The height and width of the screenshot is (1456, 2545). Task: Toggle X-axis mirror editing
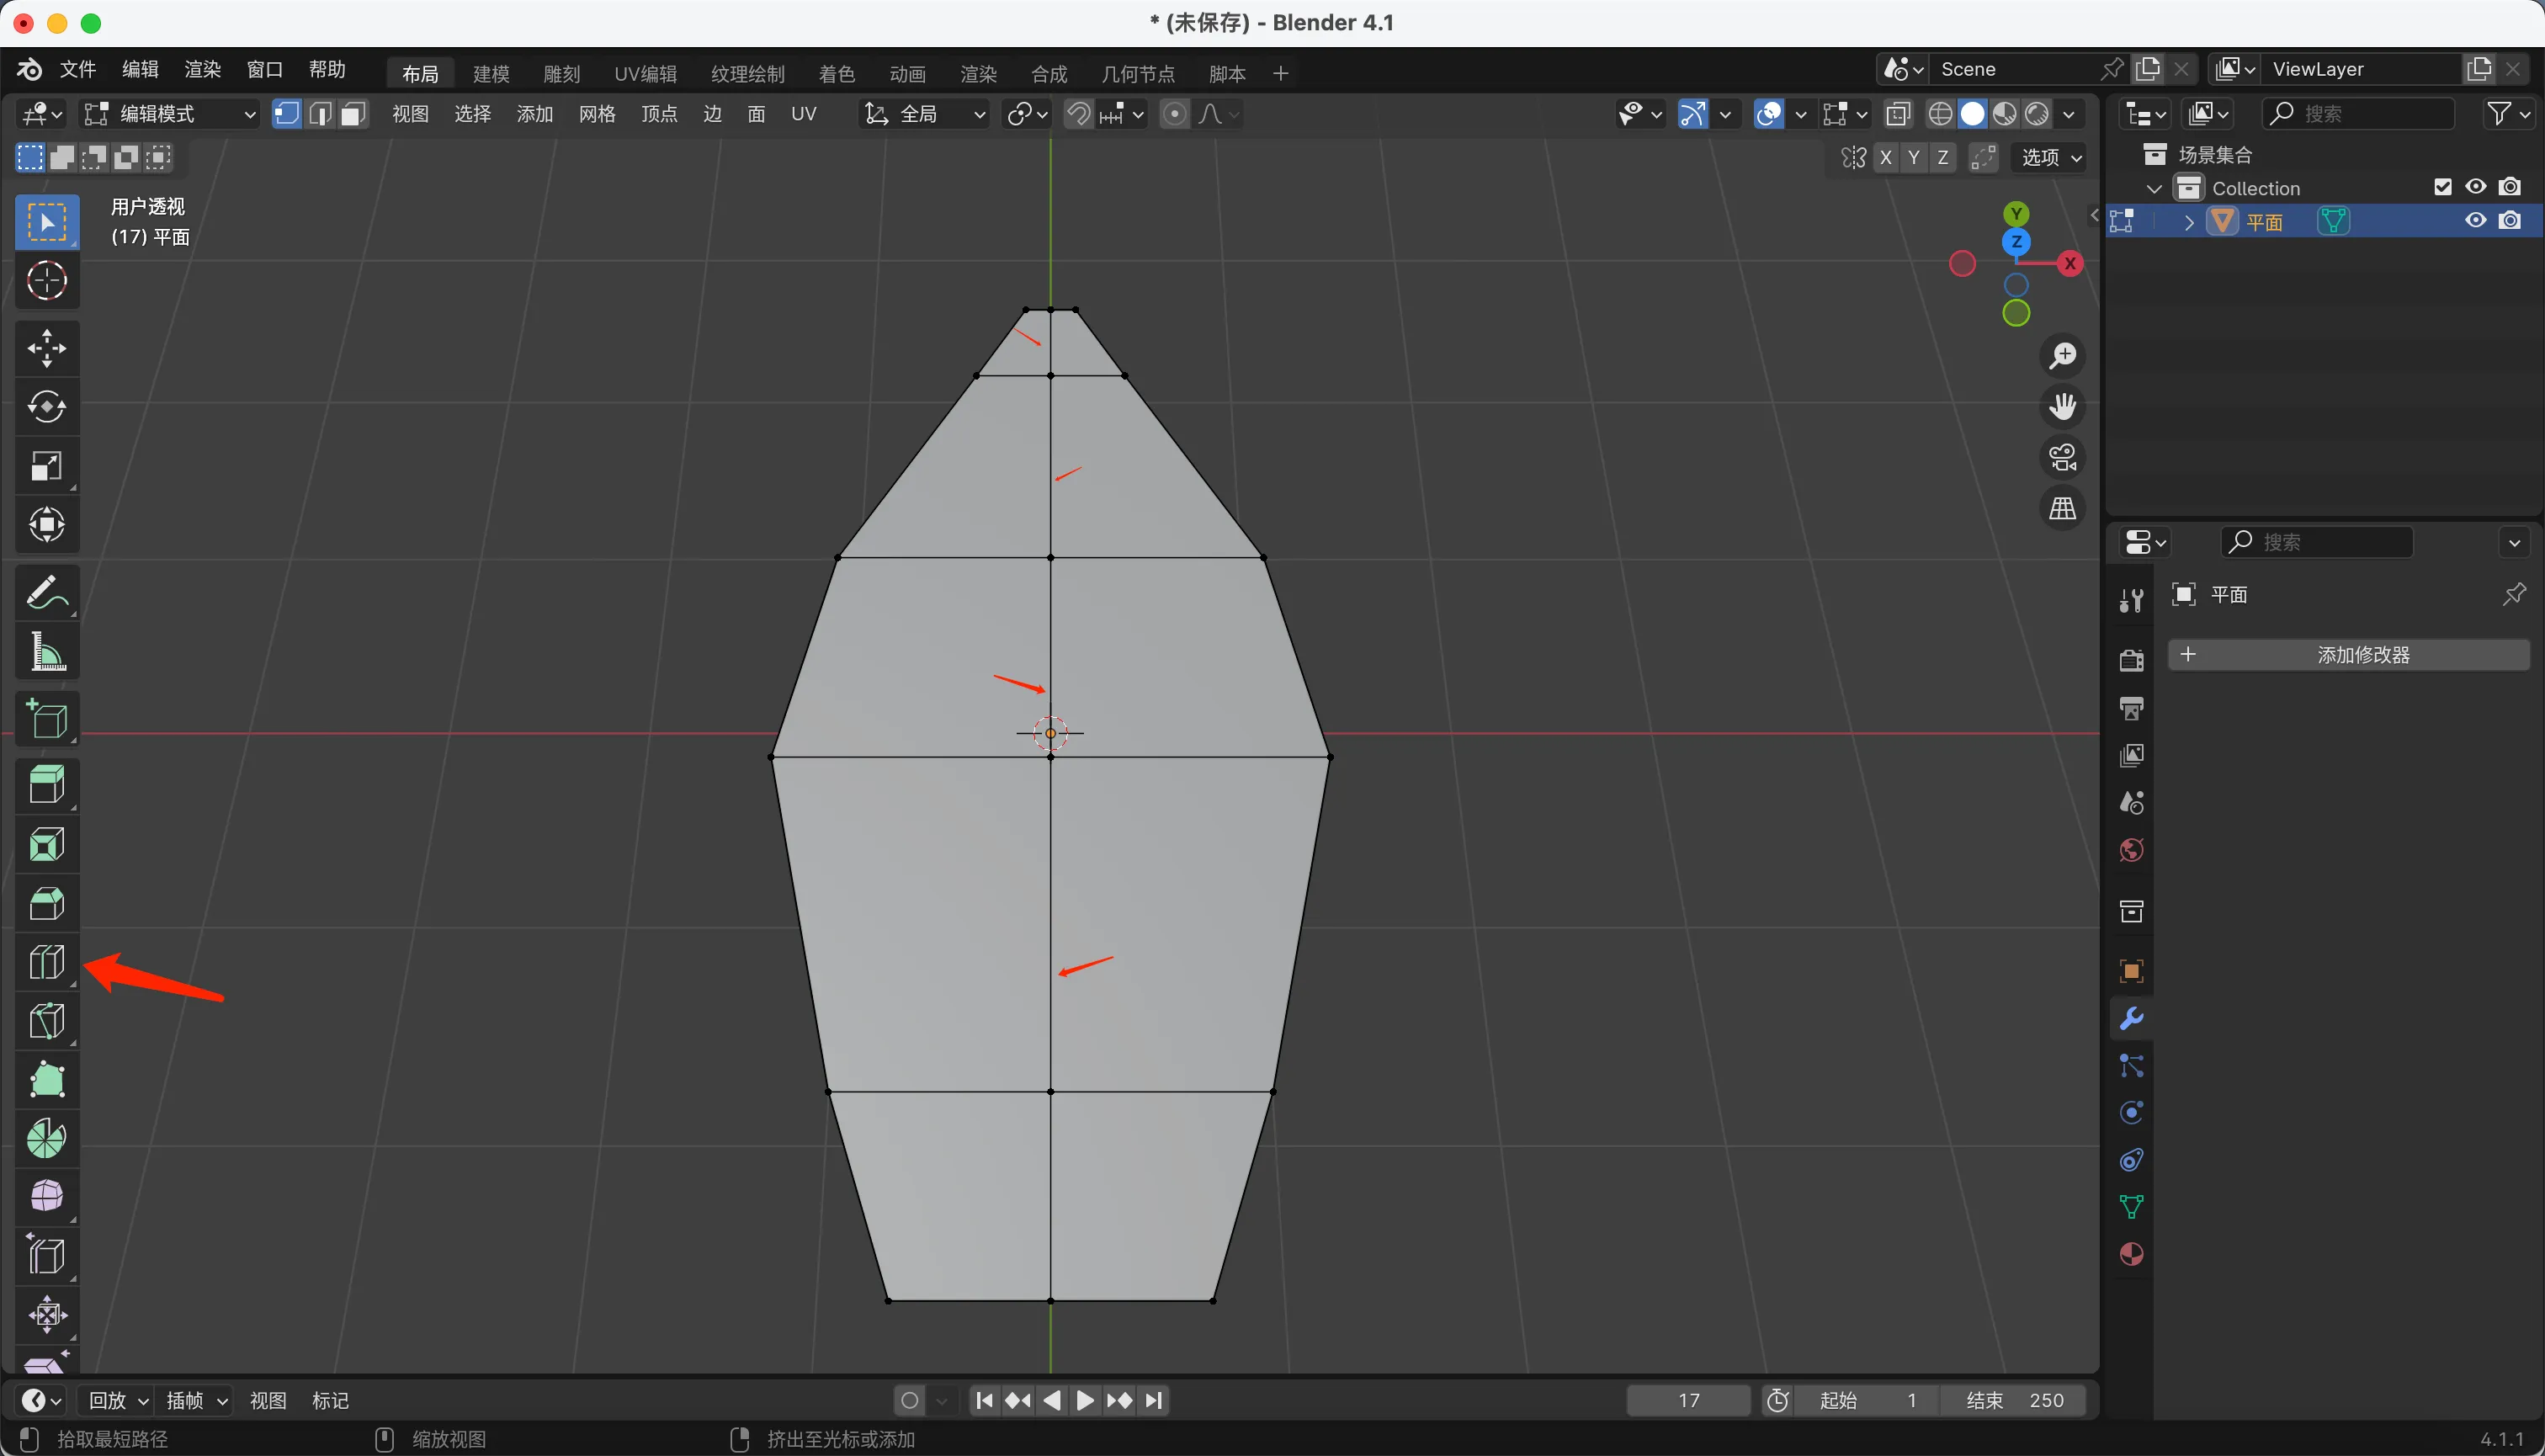(1885, 158)
